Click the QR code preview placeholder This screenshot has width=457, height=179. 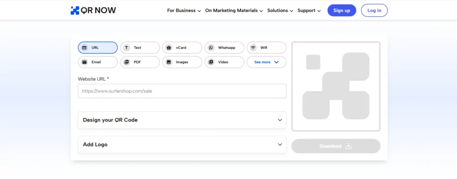click(336, 86)
